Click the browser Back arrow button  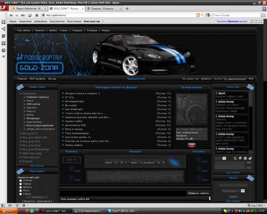tap(11, 16)
